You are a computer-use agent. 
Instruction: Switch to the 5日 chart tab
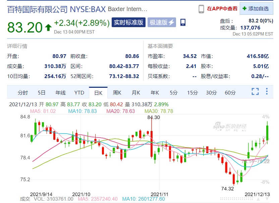(x=42, y=92)
